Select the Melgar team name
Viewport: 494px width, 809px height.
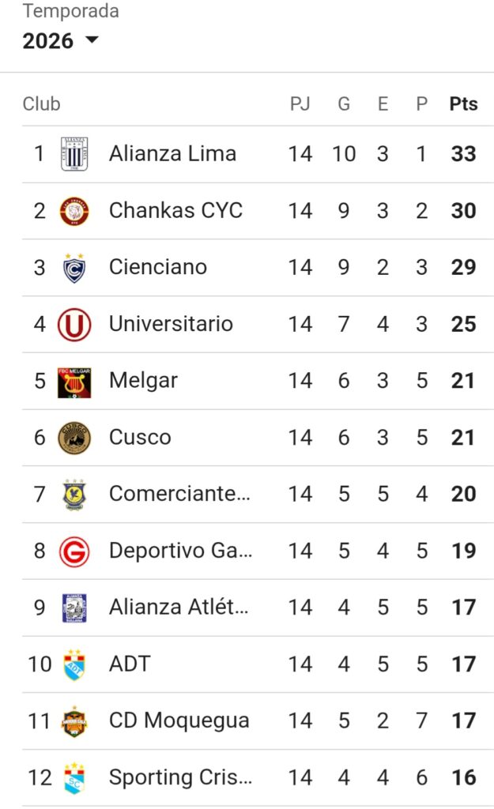(144, 381)
